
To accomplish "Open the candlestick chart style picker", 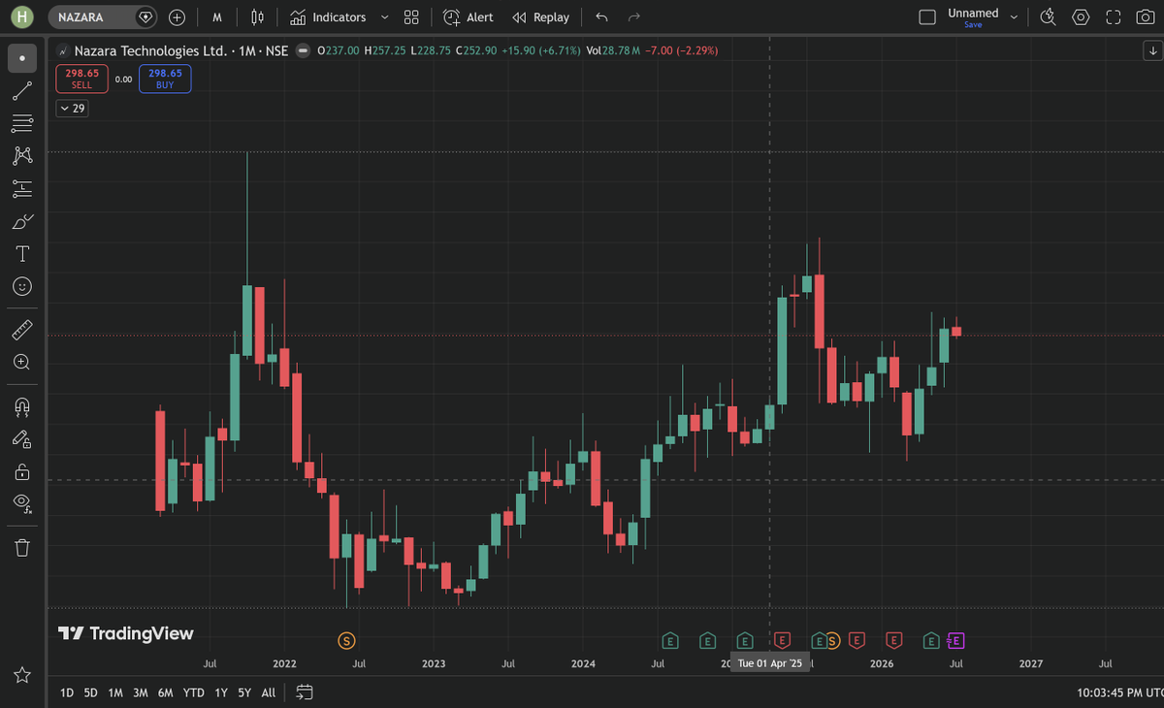I will [257, 17].
